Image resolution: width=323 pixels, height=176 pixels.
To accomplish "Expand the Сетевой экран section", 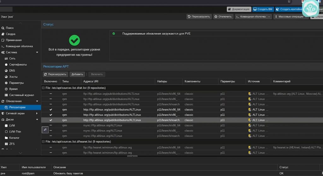I will click(37, 113).
